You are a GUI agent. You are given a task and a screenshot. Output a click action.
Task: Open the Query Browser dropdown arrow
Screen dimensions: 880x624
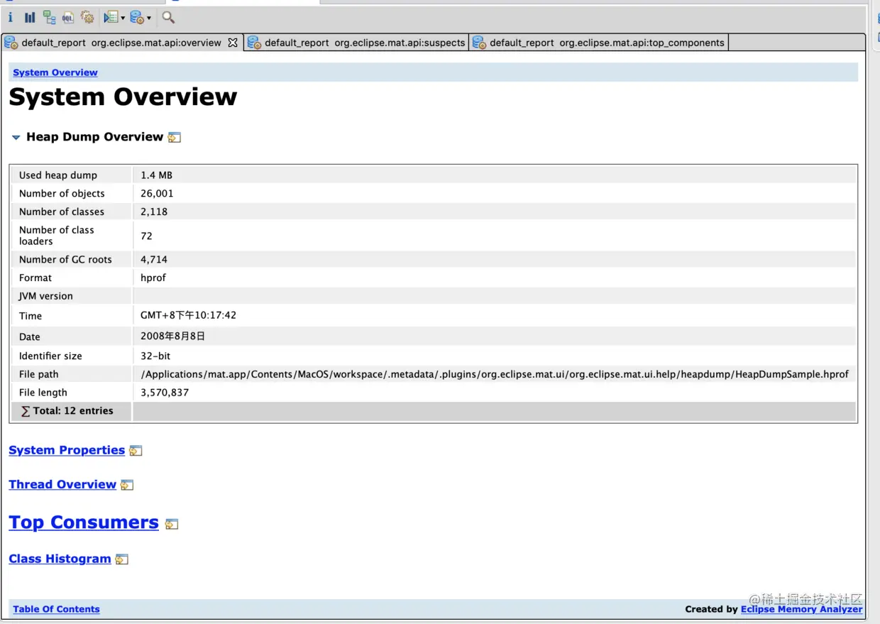point(149,18)
